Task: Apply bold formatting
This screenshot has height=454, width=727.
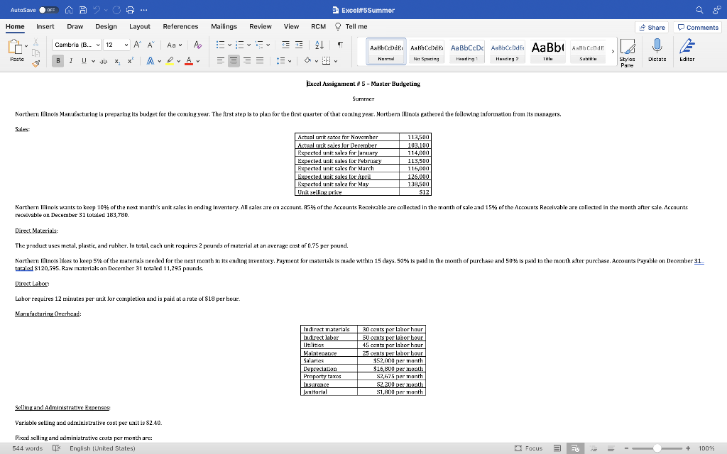Action: click(x=58, y=62)
